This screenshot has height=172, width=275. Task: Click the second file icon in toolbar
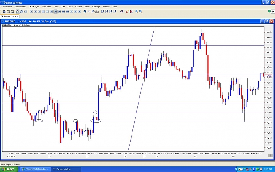tap(8, 11)
